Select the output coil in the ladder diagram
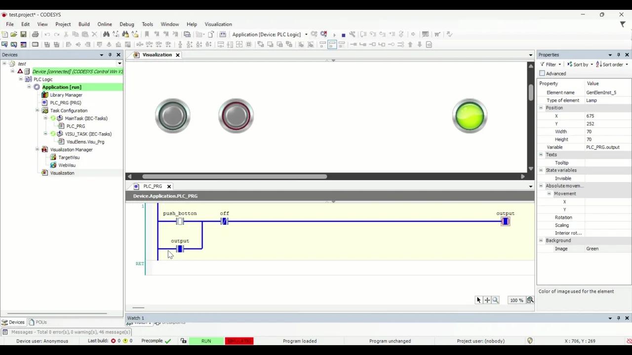Image resolution: width=632 pixels, height=355 pixels. pyautogui.click(x=505, y=221)
